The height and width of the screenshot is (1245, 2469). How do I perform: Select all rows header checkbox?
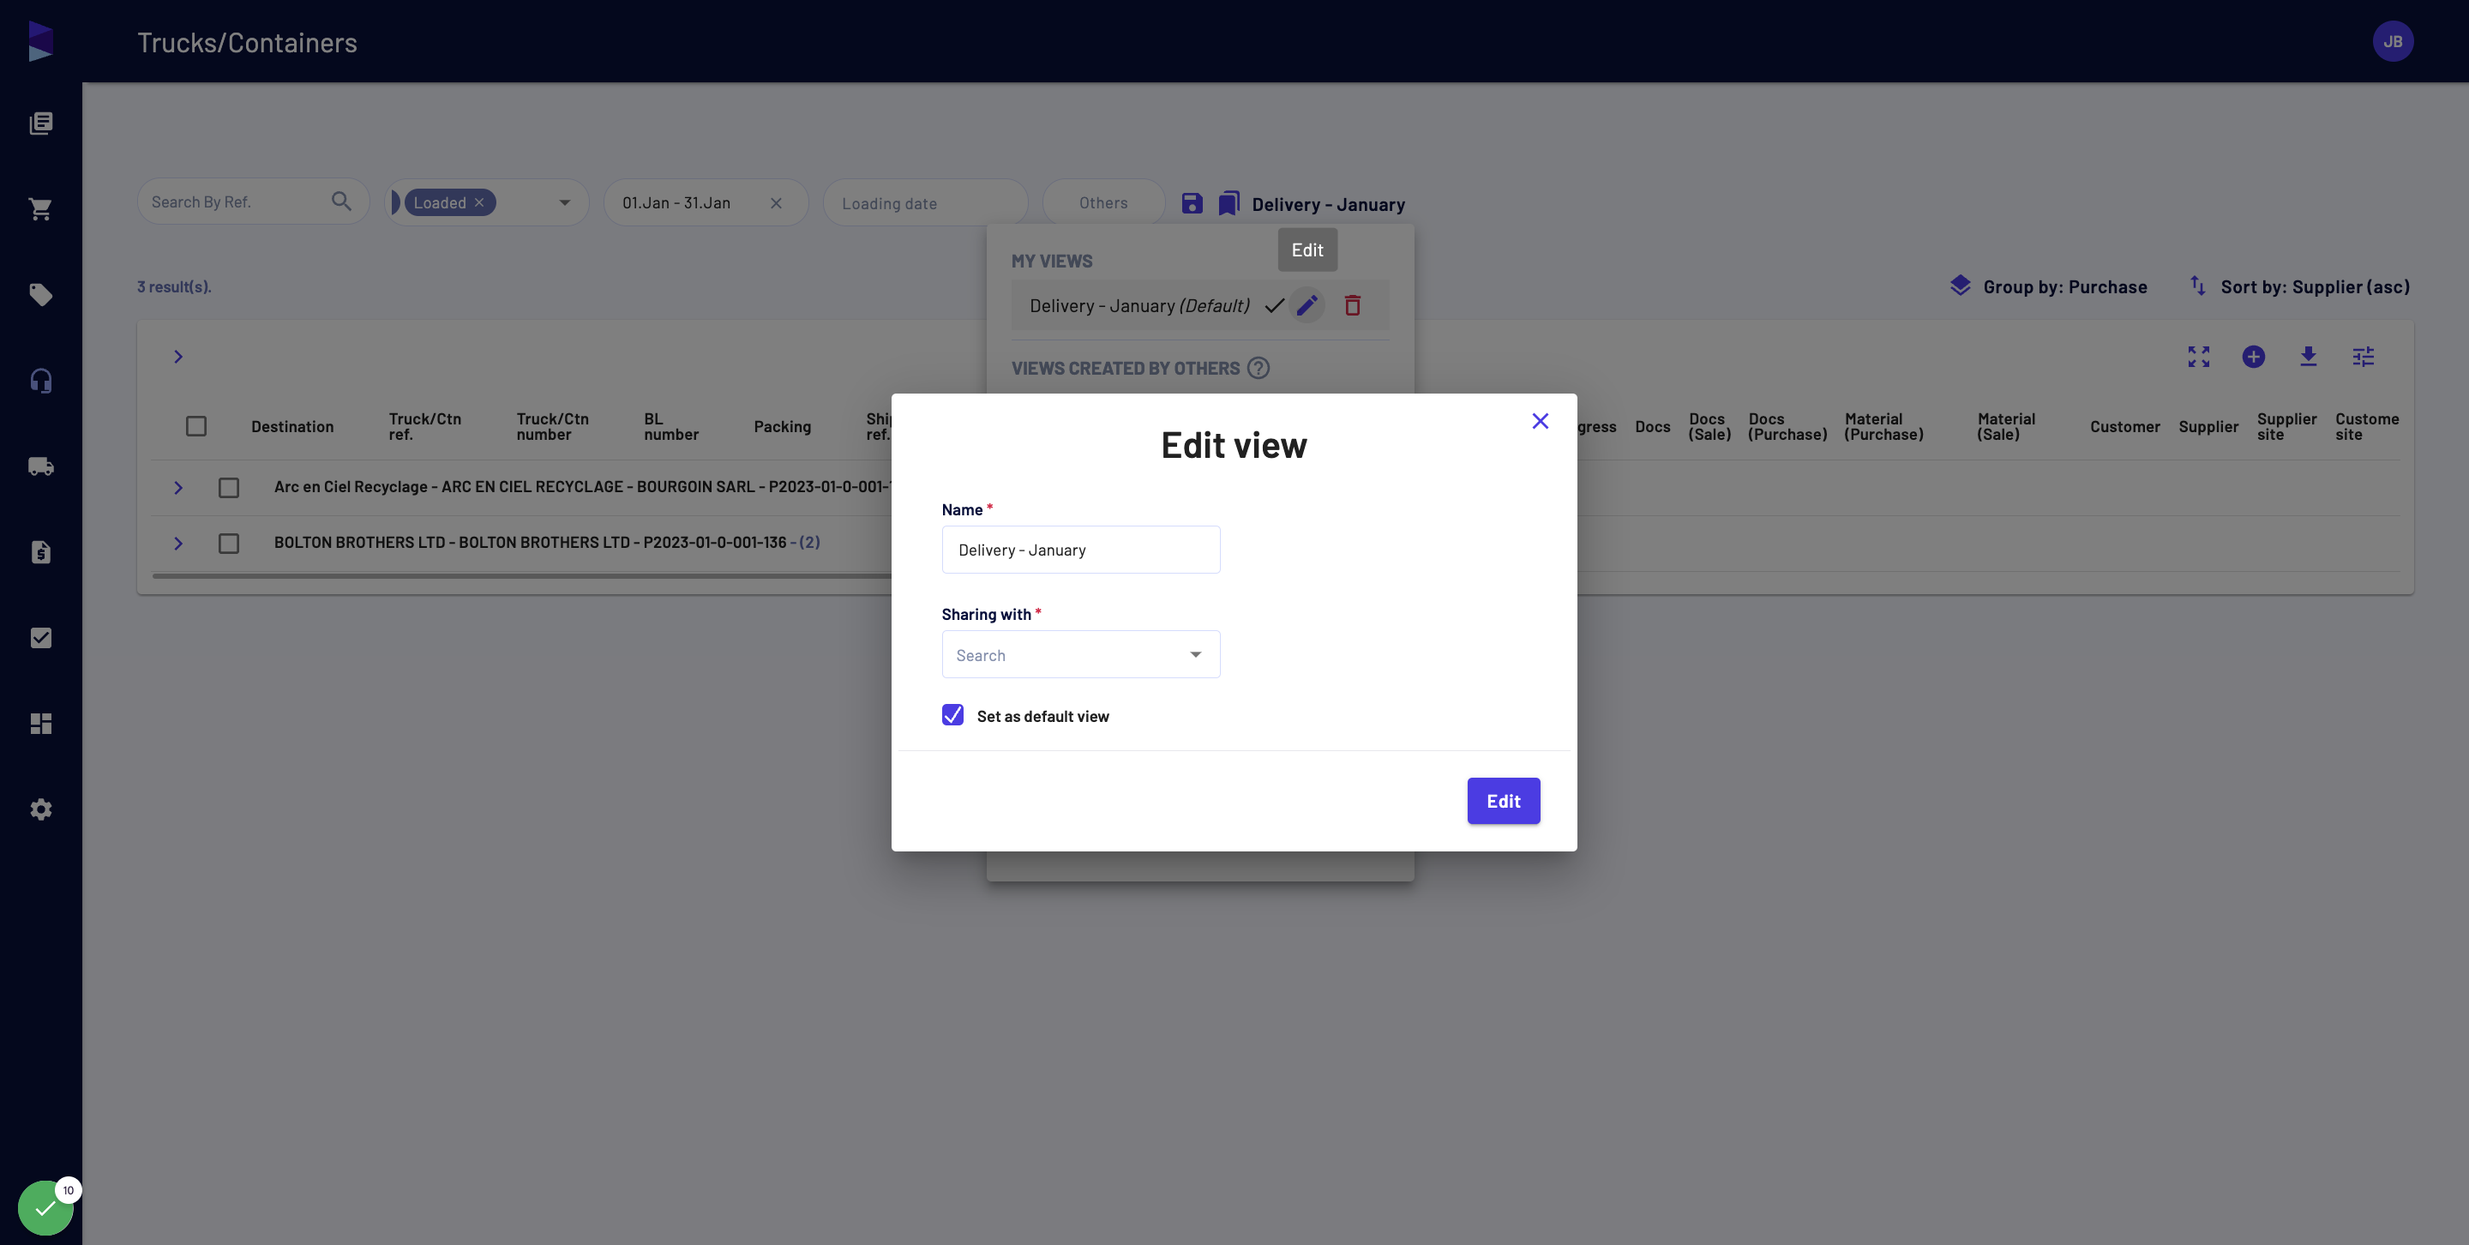click(196, 426)
